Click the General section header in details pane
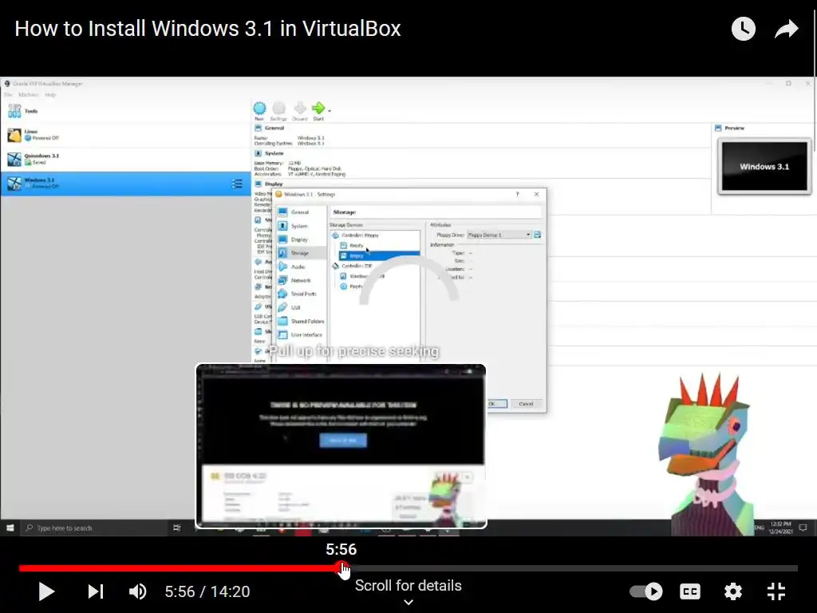817x613 pixels. pos(274,128)
